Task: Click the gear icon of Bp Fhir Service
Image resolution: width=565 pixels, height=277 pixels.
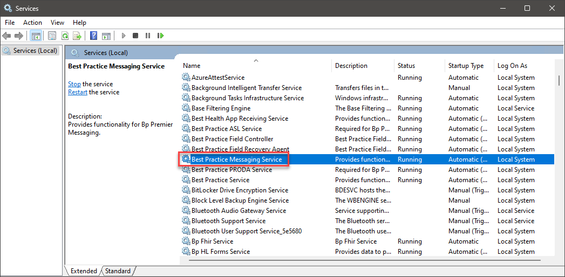Action: [x=186, y=241]
